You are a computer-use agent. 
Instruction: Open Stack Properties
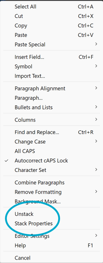click(x=52, y=223)
